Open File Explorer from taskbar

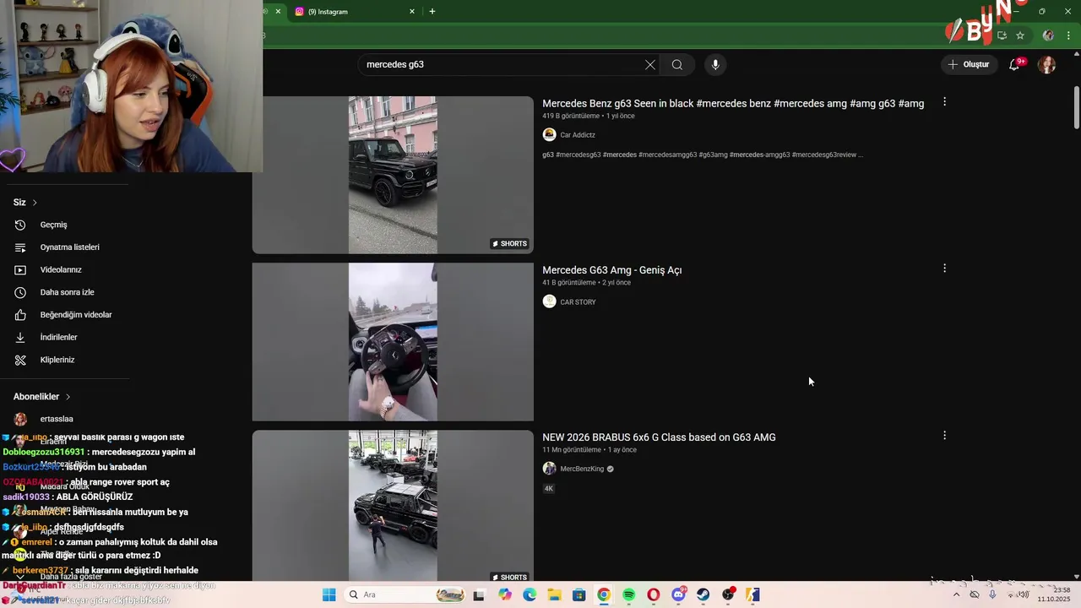click(x=554, y=595)
